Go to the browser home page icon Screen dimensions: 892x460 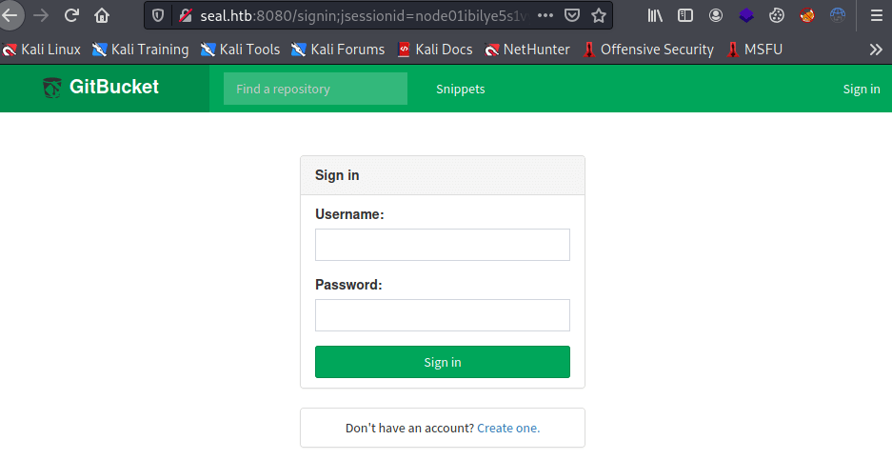[102, 15]
